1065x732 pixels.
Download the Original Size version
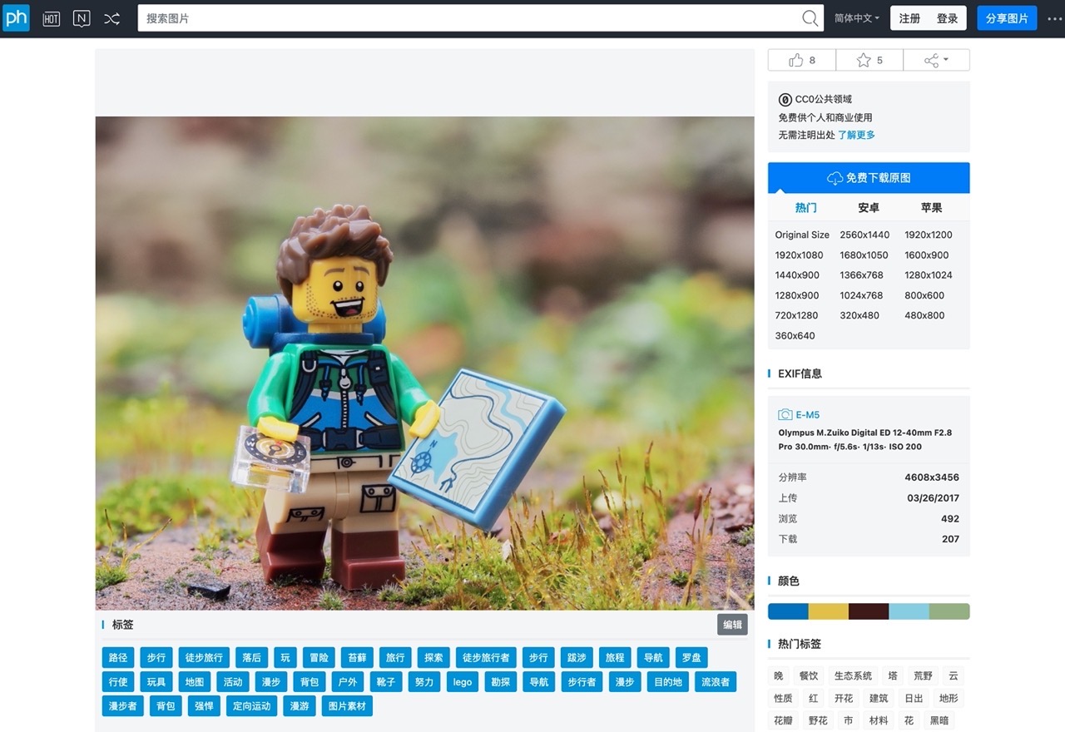(802, 235)
